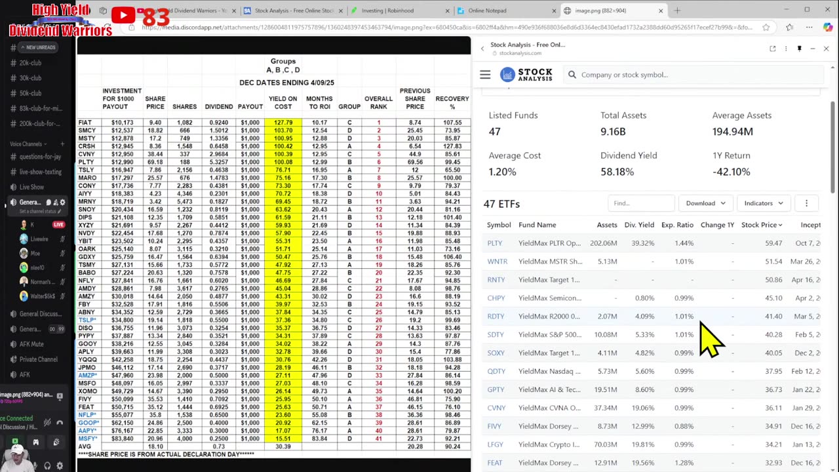This screenshot has height=472, width=839.
Task: Open Discord user settings gear
Action: point(60,465)
